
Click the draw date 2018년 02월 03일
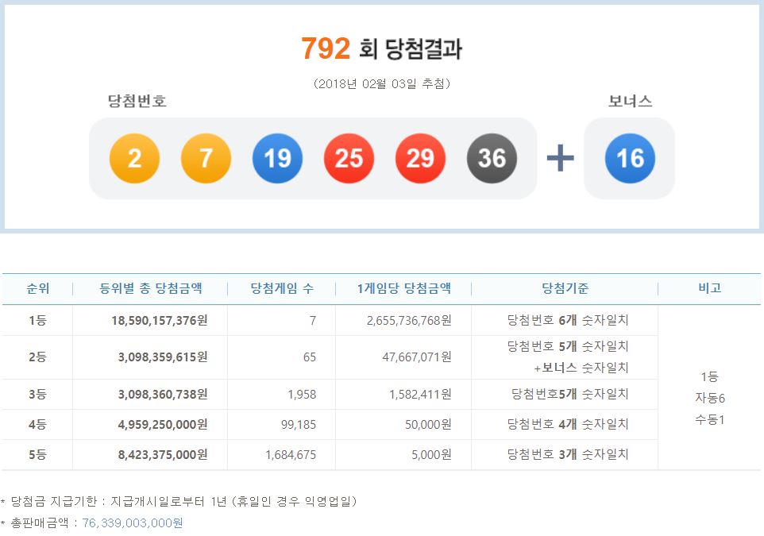coord(381,83)
